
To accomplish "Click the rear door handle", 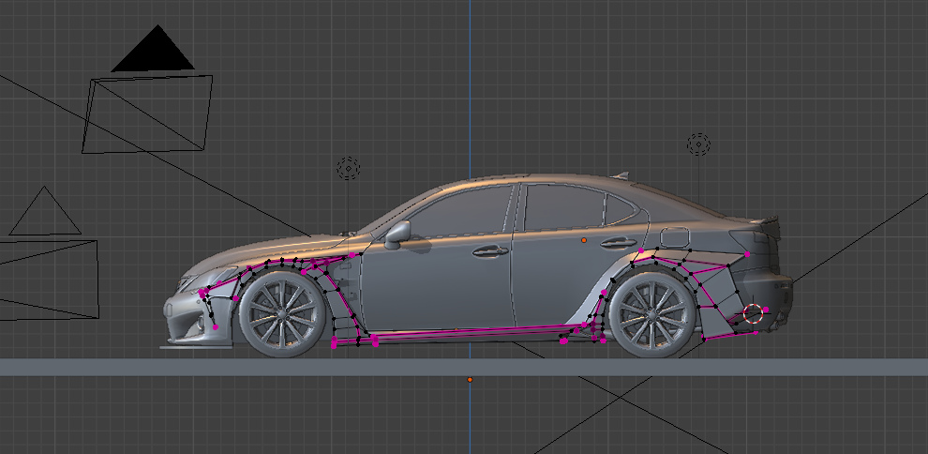I will pos(619,243).
